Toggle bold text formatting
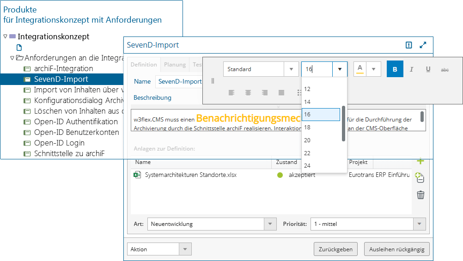 pos(395,69)
